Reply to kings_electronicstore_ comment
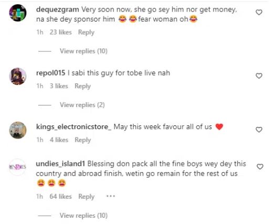This screenshot has height=224, width=274. coord(82,140)
